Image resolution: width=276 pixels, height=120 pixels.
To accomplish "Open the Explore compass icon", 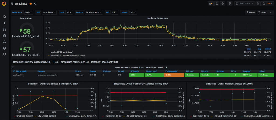I will (4, 35).
